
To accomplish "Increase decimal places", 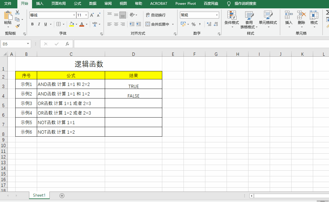I will (x=209, y=24).
